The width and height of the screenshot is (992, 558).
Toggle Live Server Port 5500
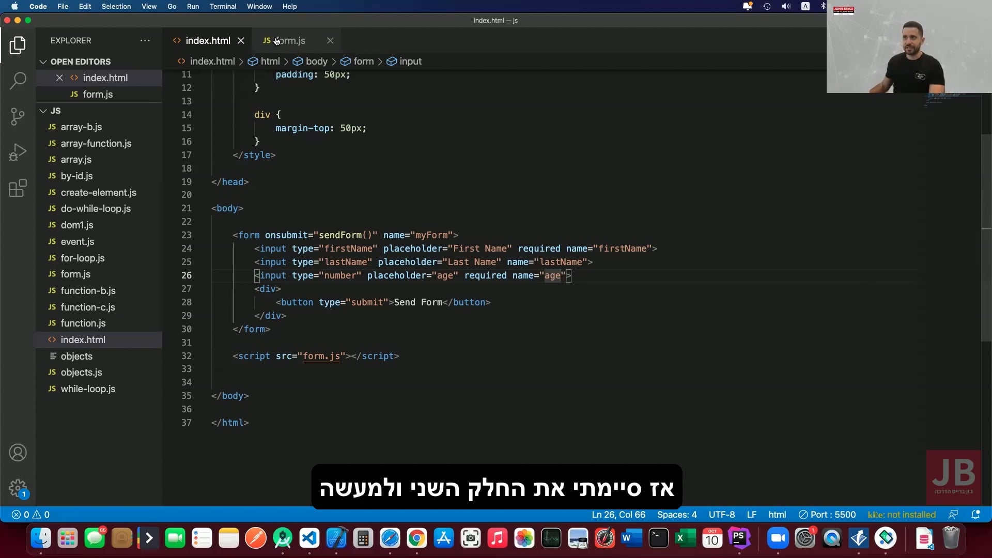pyautogui.click(x=827, y=515)
